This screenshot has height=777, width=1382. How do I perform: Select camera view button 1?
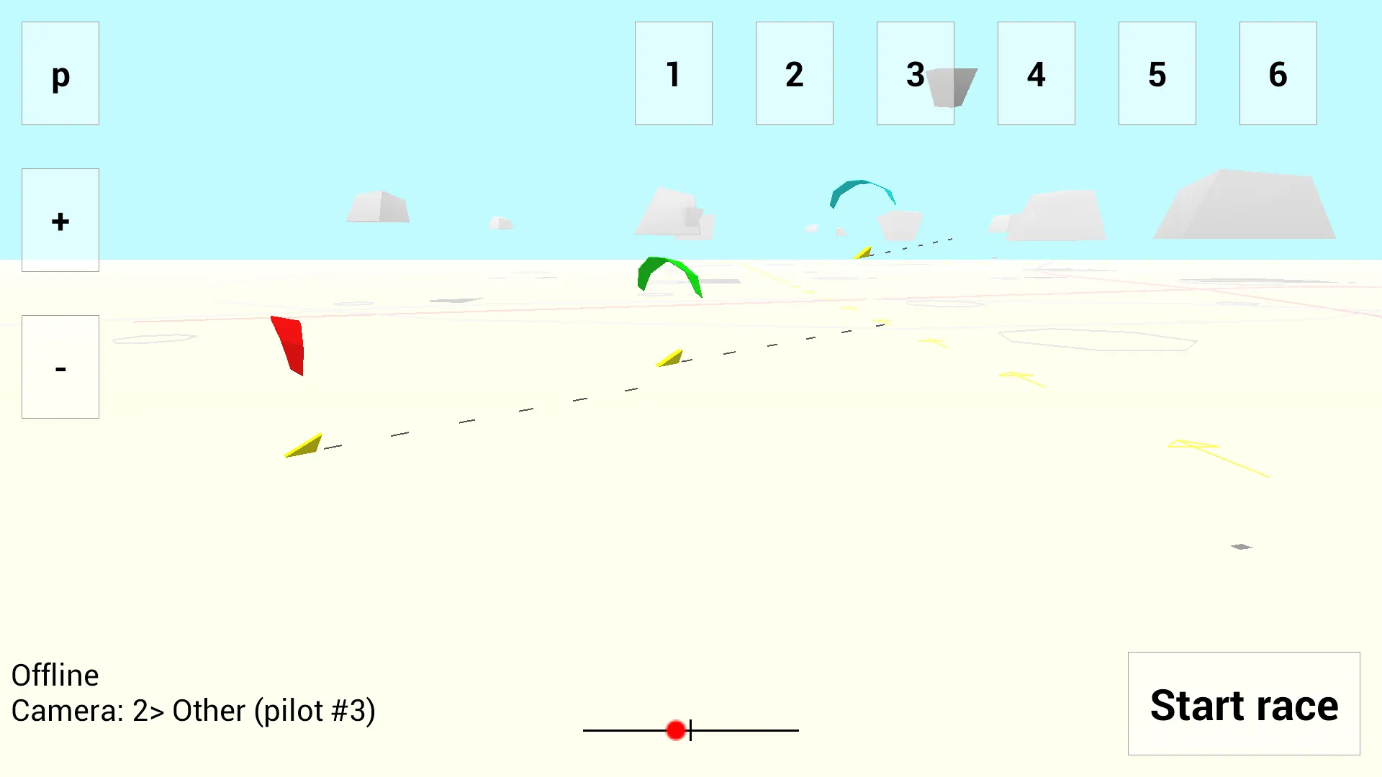tap(673, 74)
